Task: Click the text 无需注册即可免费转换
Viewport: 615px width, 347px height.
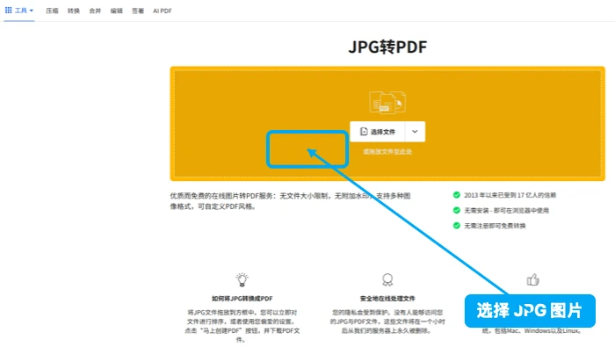Action: click(495, 226)
